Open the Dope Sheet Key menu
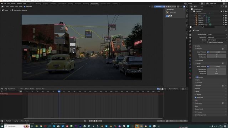Viewport: 228px width, 128px height. pos(43,89)
